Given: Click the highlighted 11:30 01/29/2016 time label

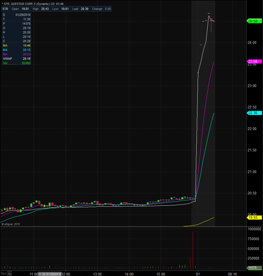Looking at the screenshot, I should (x=49, y=274).
